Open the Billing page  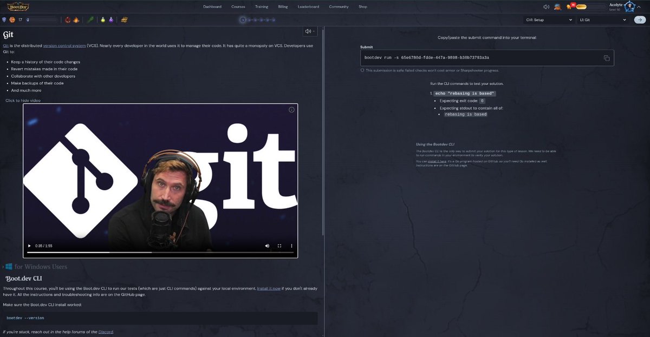[x=283, y=7]
